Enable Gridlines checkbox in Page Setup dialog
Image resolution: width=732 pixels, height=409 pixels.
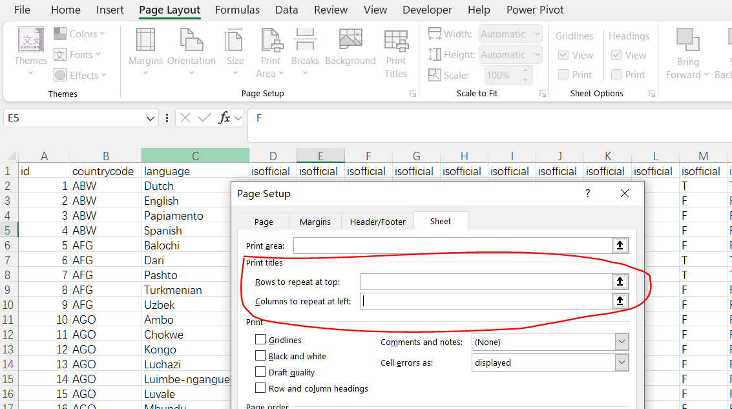(260, 340)
